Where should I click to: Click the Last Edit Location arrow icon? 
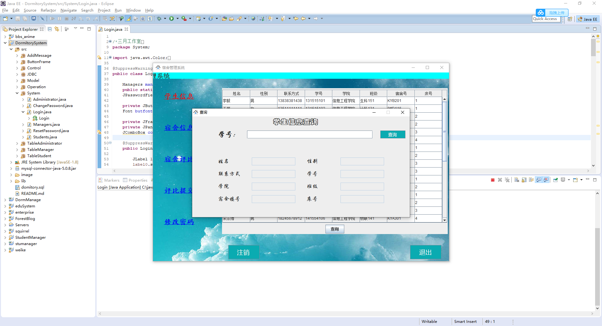coord(295,19)
